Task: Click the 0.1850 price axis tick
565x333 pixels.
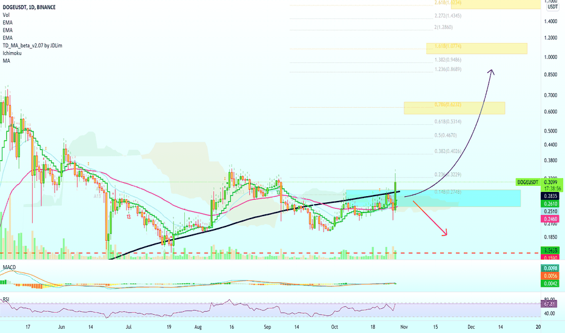Action: point(550,237)
